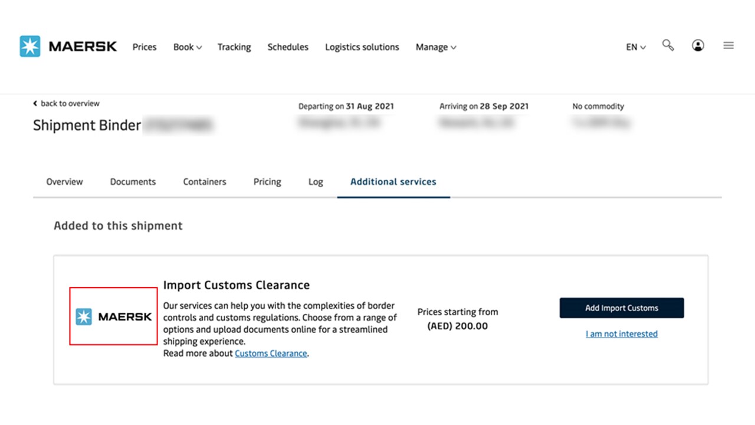Open the user account profile icon
Screen dimensions: 755x425
coord(698,45)
